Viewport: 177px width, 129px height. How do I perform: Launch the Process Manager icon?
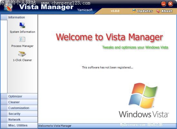pyautogui.click(x=22, y=39)
